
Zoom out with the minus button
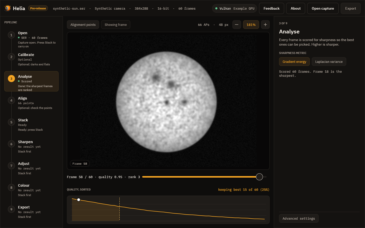click(237, 25)
